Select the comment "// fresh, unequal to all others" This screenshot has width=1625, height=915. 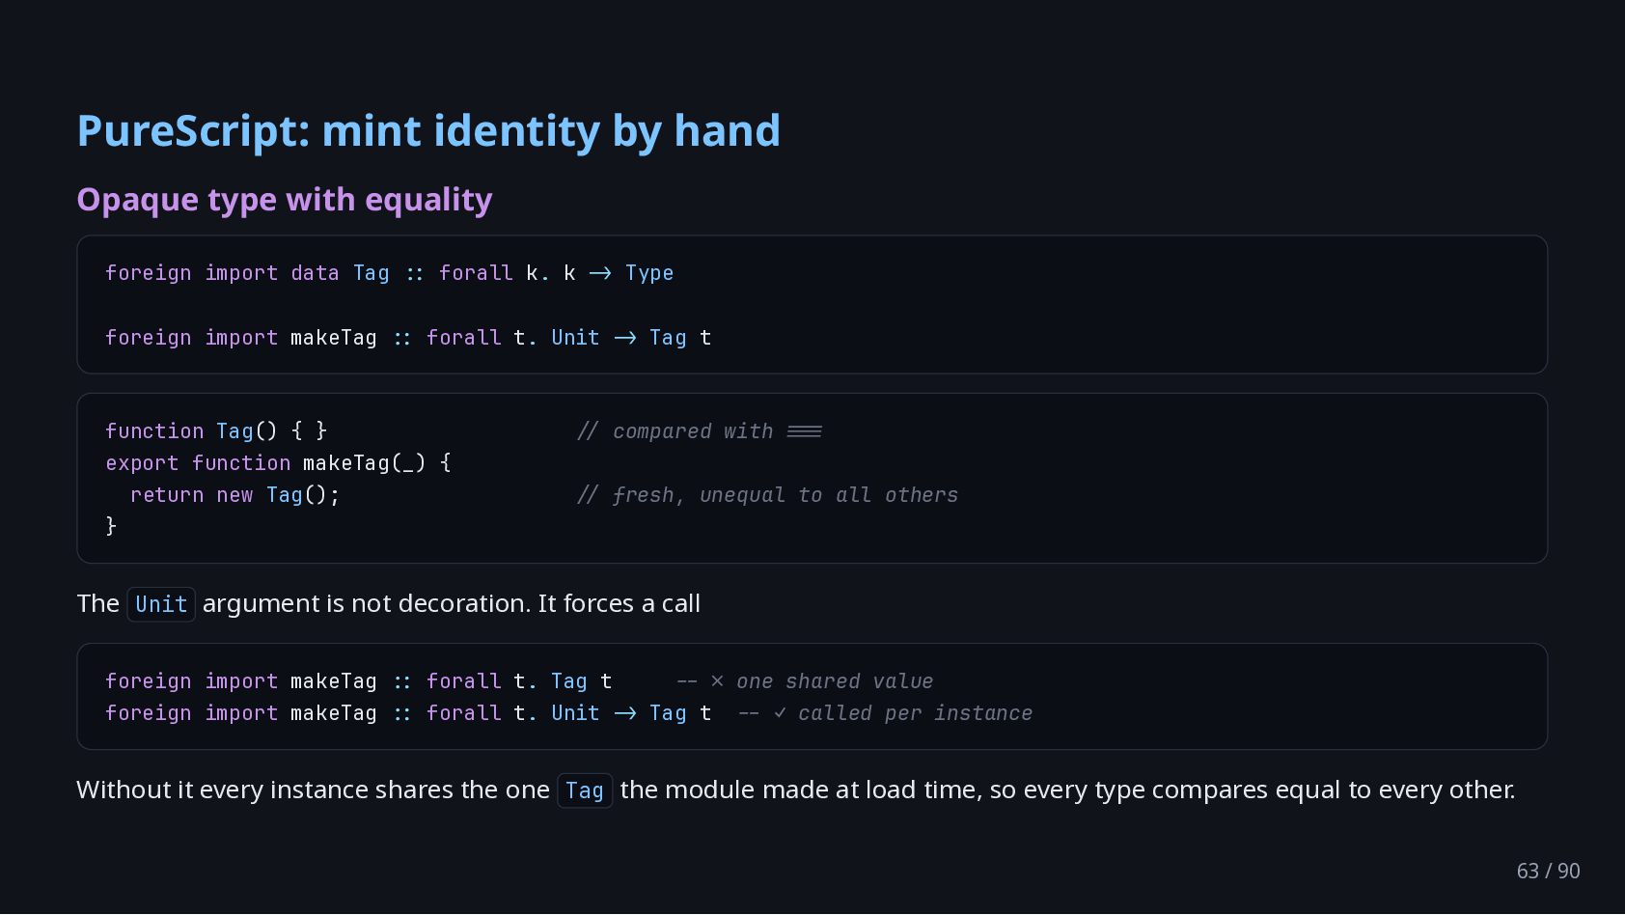[x=768, y=495]
